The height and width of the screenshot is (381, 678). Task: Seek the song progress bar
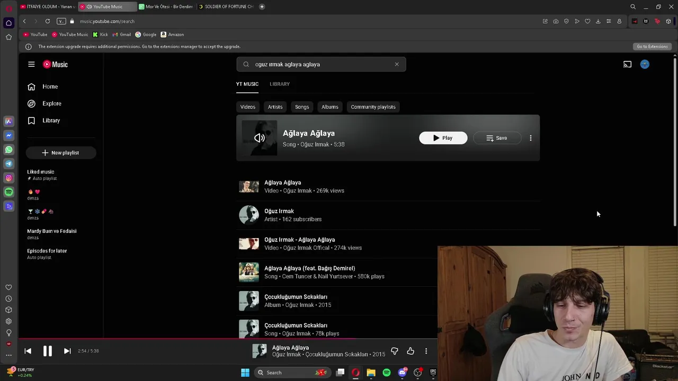pyautogui.click(x=228, y=338)
